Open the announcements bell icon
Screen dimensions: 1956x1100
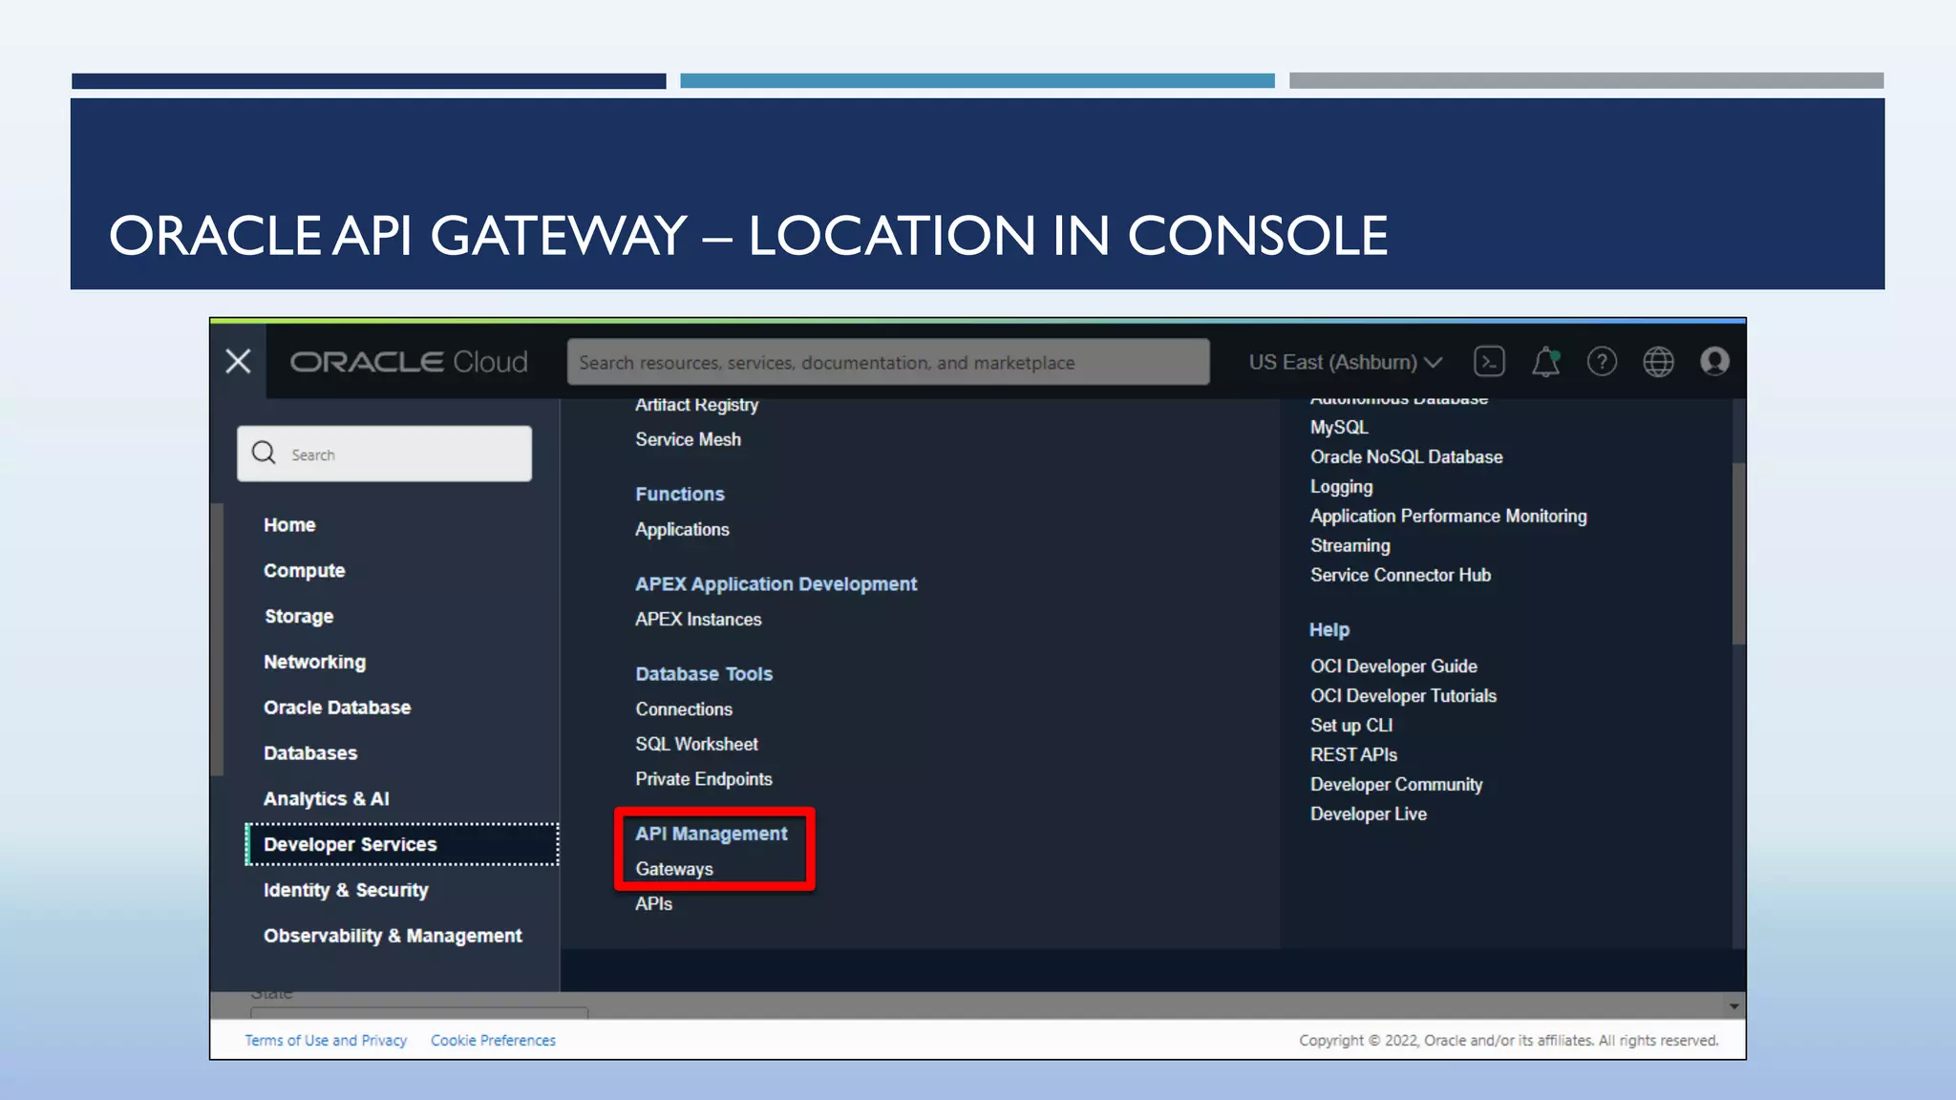click(1546, 362)
